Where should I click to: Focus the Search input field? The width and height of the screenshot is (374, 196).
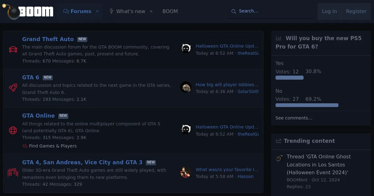[x=271, y=11]
